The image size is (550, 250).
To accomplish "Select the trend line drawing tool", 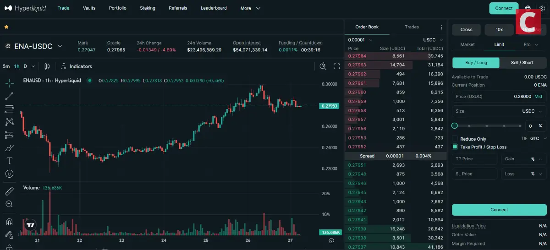I will point(9,96).
